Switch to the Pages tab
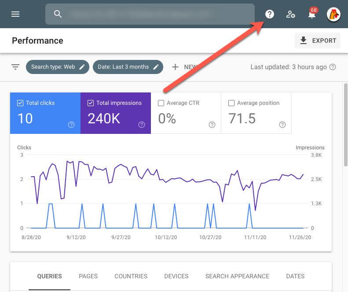 click(x=88, y=276)
